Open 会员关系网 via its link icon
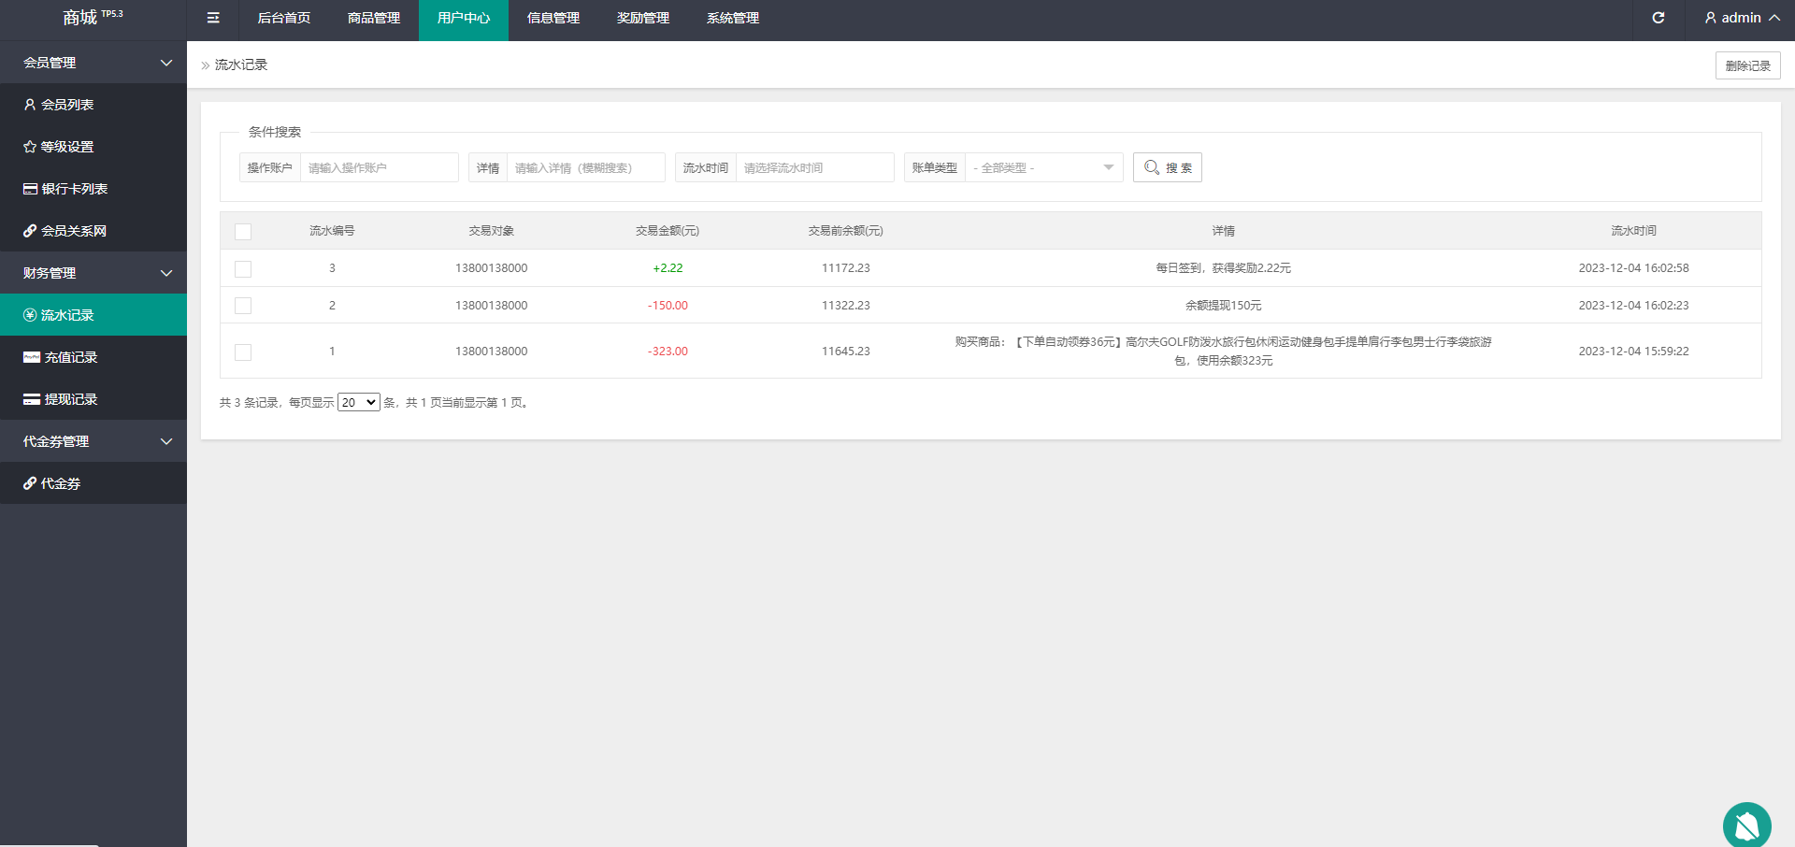The image size is (1795, 847). 30,231
